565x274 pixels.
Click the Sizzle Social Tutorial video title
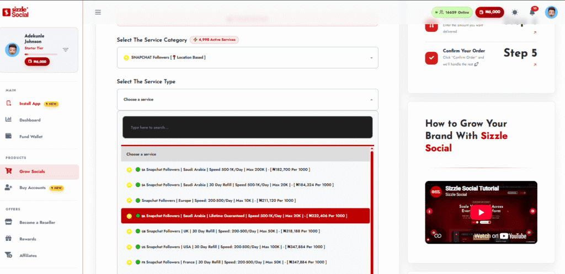472,189
